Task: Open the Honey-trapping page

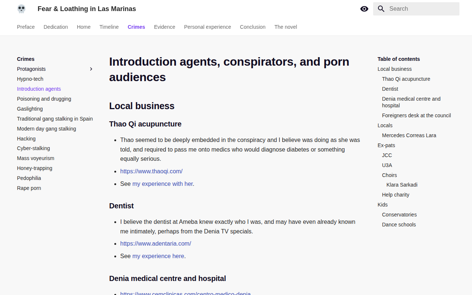Action: (35, 168)
